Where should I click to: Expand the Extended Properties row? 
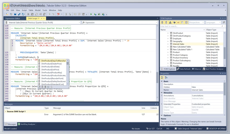[162, 104]
